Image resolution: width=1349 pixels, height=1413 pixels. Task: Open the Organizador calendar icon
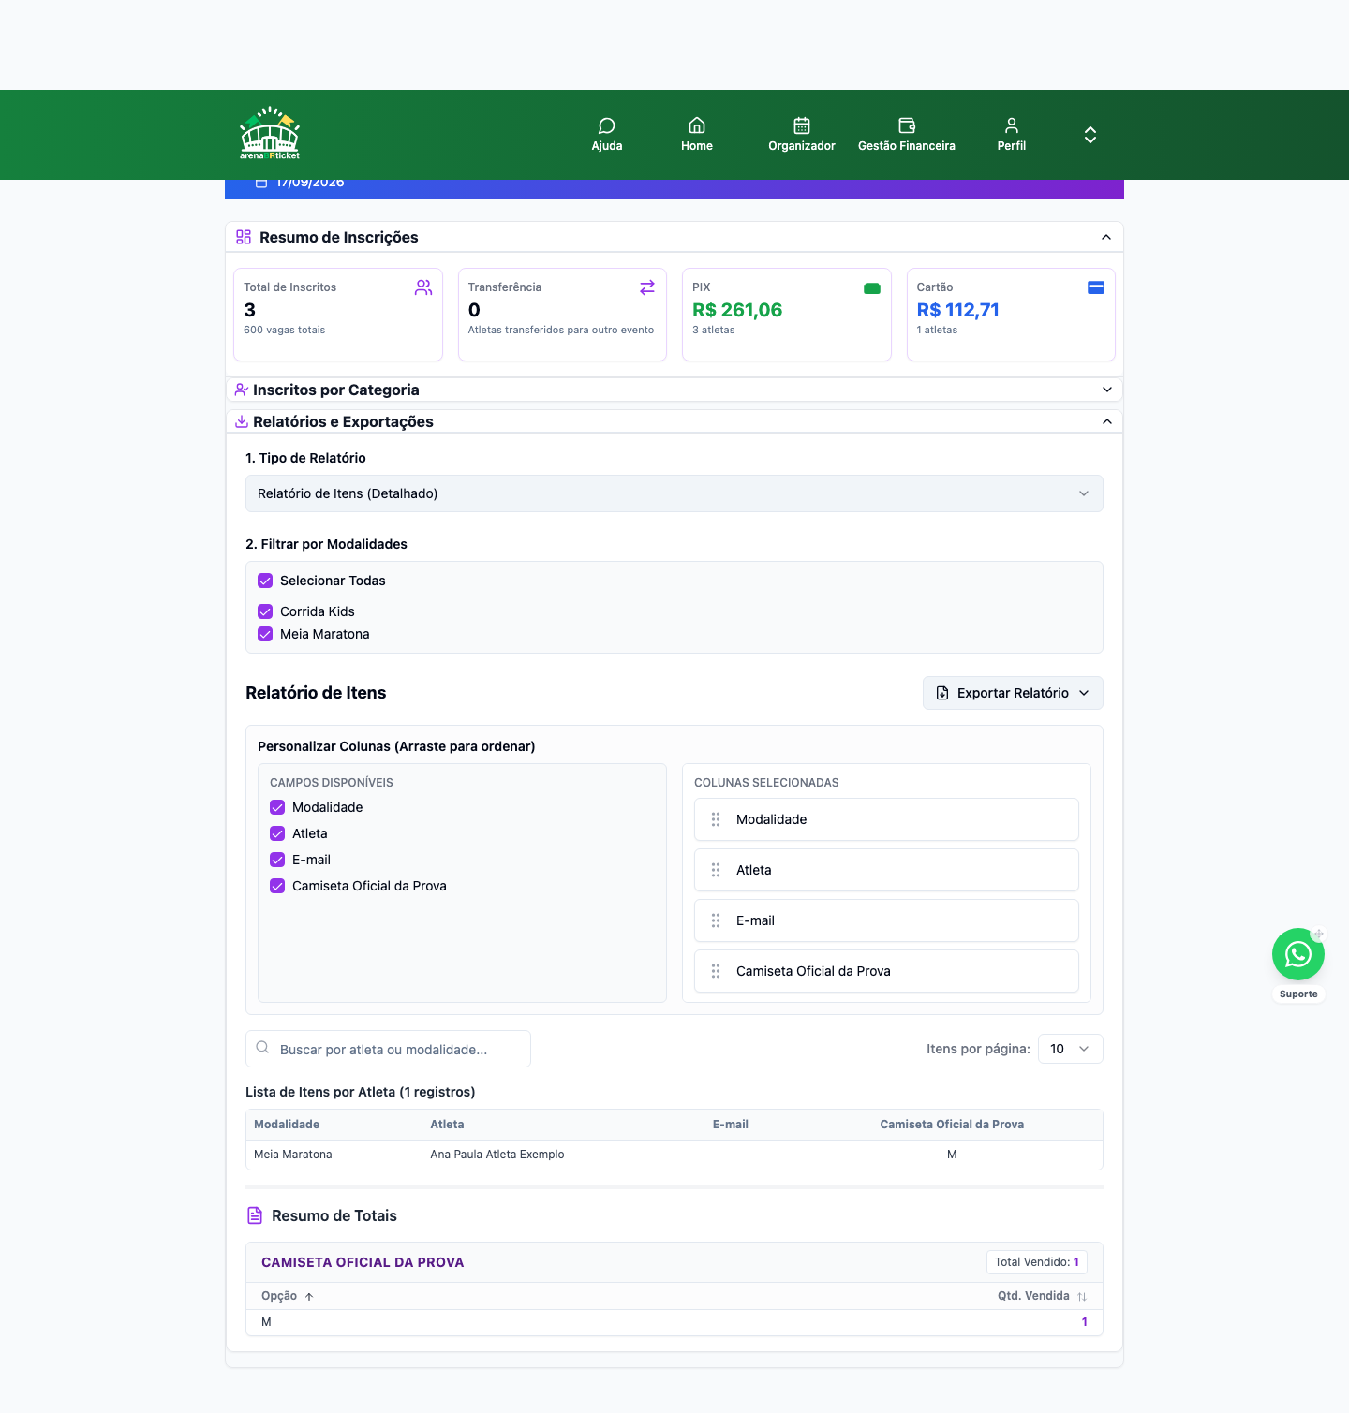(x=802, y=125)
